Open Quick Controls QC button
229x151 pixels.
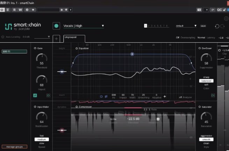(x=219, y=10)
